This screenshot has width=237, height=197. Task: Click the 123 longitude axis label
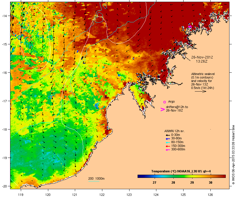click(x=129, y=195)
